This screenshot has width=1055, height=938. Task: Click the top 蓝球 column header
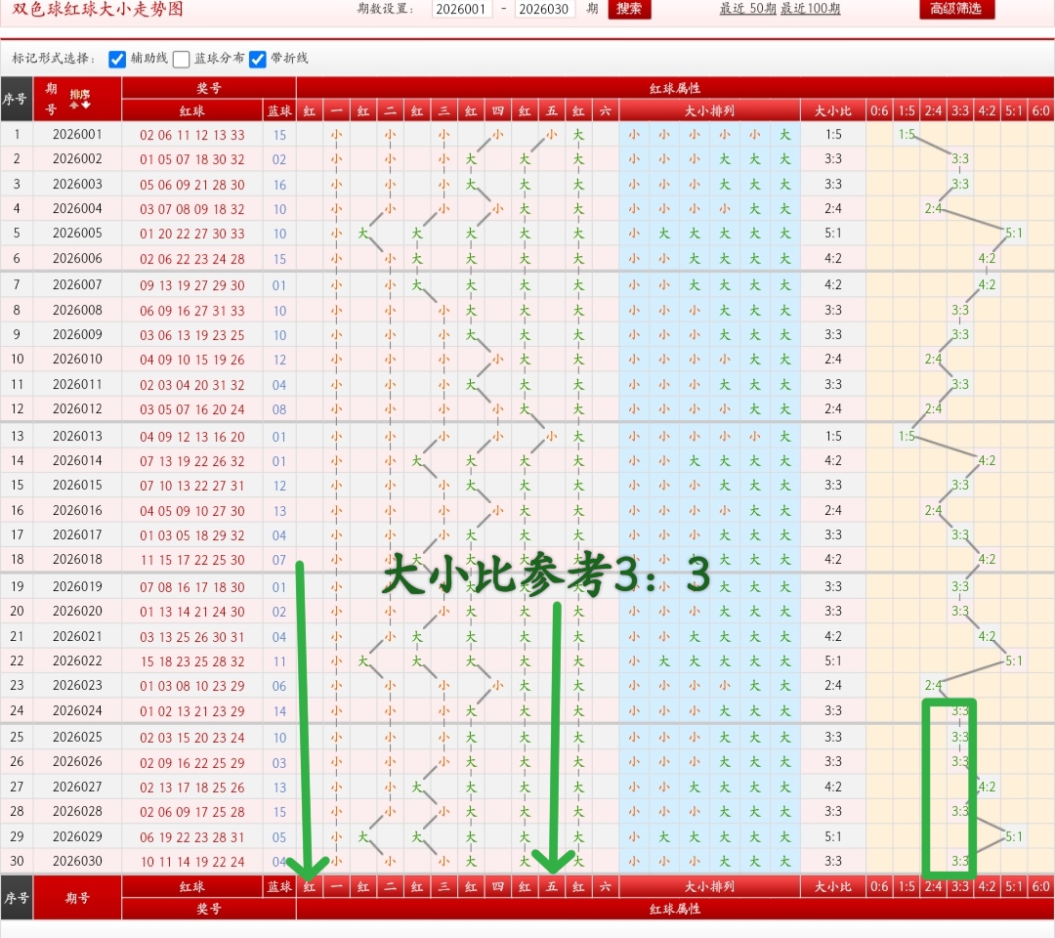pyautogui.click(x=279, y=111)
